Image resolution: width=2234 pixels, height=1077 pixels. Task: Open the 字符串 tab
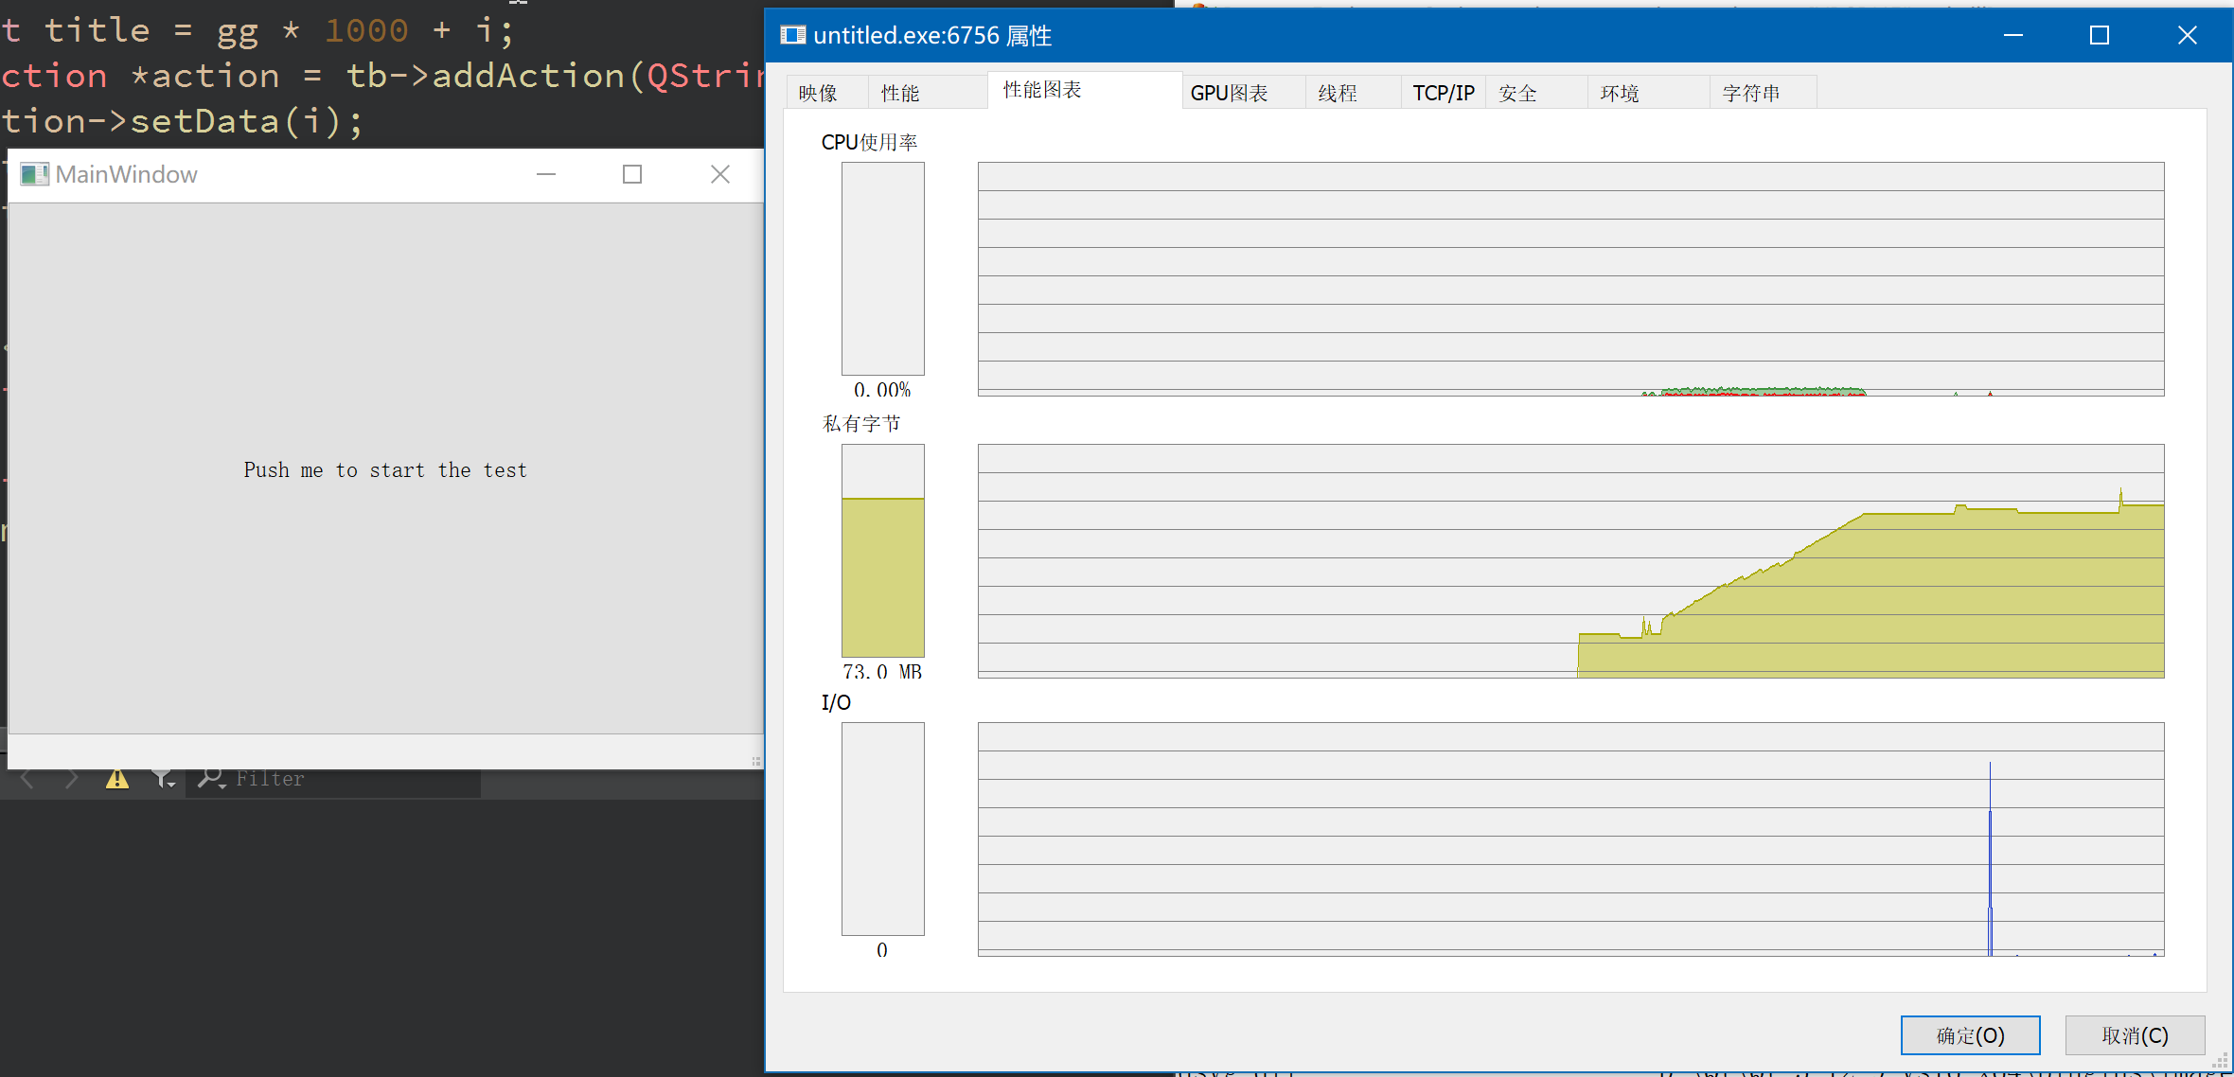(1751, 93)
